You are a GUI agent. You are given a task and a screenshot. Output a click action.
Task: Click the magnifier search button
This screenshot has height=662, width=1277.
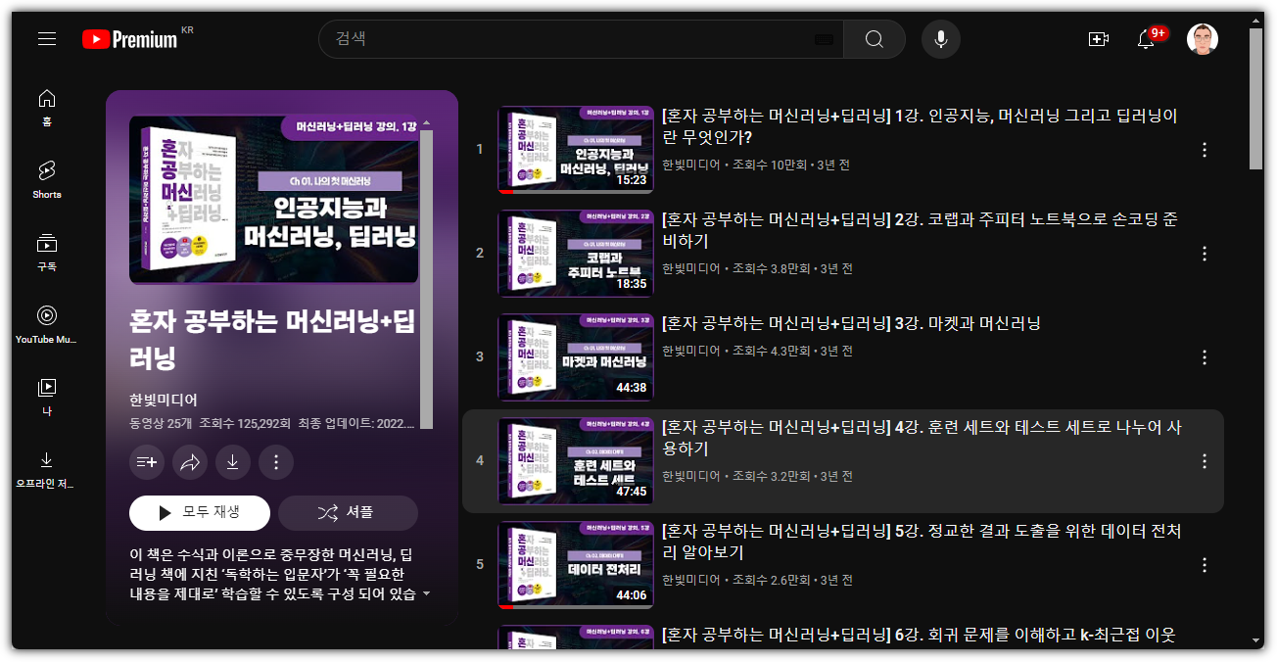click(x=874, y=39)
